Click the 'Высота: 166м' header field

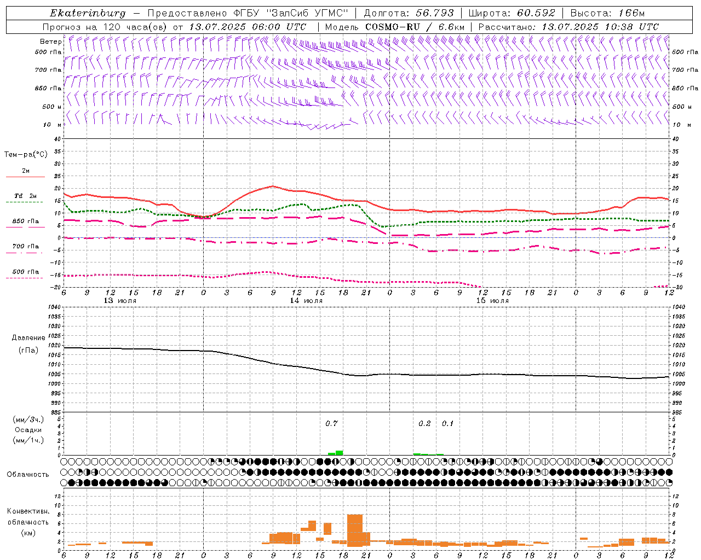(x=608, y=13)
